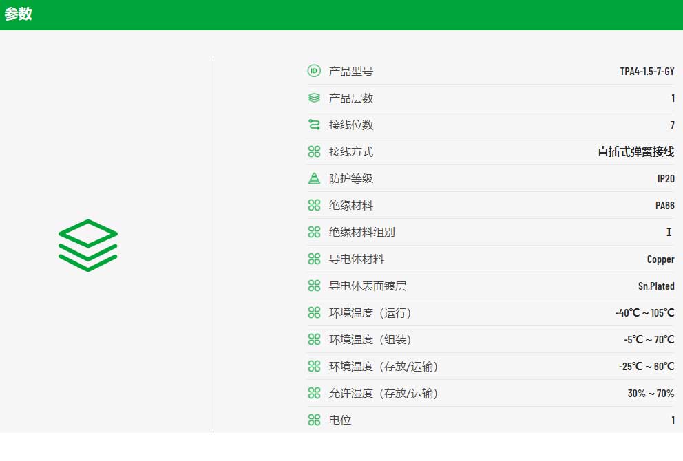Screen dimensions: 683x461
Task: Click the icon beside 绝缘材料 row
Action: tap(314, 205)
